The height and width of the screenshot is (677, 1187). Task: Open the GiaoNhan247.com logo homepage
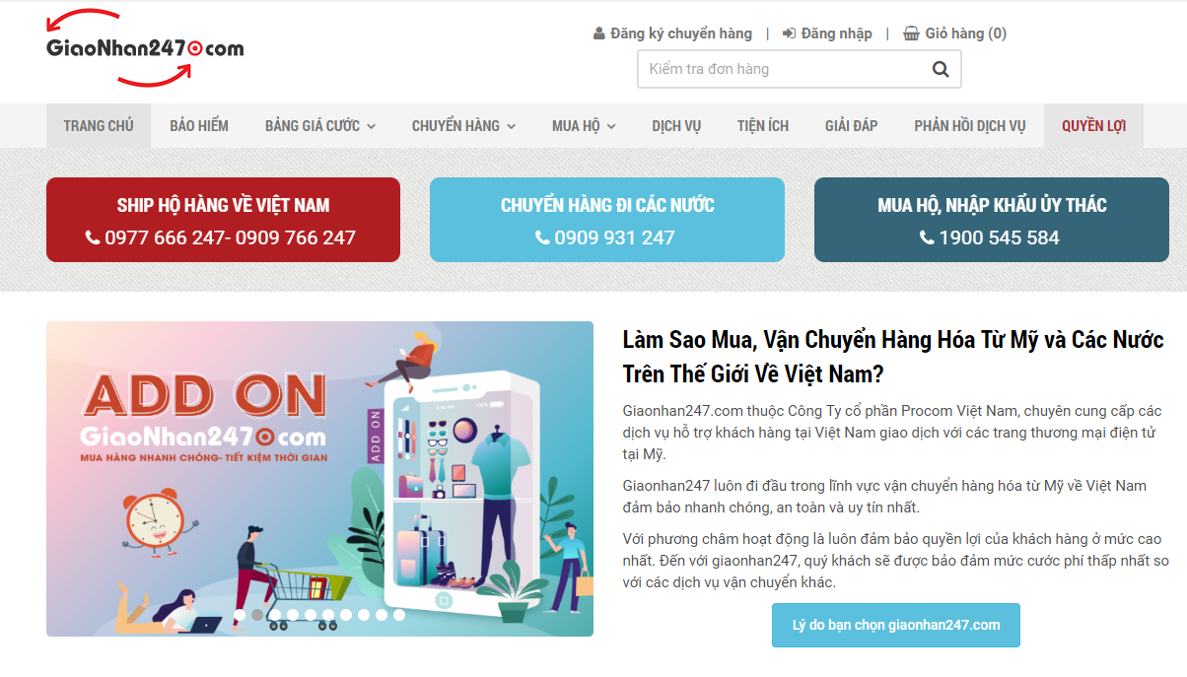(x=145, y=48)
